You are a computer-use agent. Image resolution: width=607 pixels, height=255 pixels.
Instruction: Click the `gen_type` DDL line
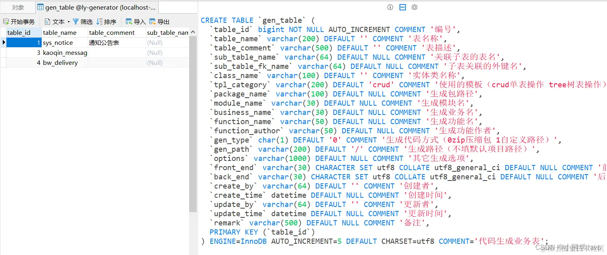coord(385,140)
